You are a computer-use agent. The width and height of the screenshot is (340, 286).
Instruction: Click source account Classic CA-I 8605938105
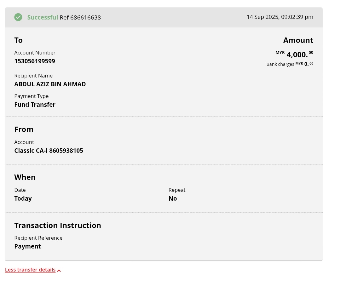click(x=49, y=151)
